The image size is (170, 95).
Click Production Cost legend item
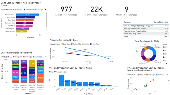tap(61, 72)
